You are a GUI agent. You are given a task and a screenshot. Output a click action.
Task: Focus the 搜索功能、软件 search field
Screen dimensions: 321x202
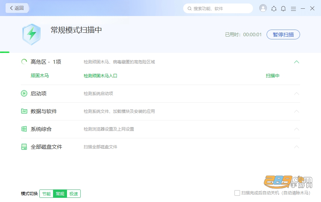[218, 8]
